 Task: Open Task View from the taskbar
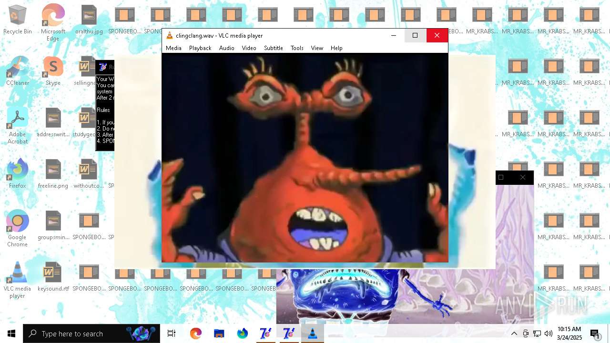(172, 333)
